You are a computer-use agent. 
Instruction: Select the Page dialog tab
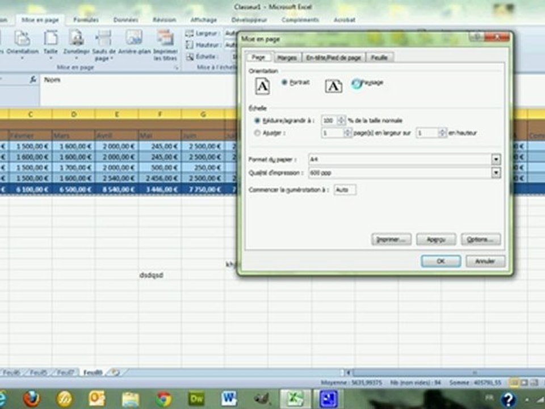[x=258, y=57]
